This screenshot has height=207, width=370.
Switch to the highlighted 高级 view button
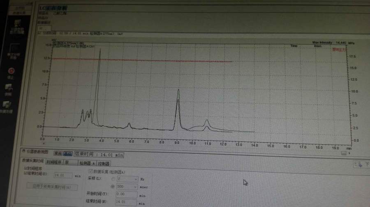[68, 154]
